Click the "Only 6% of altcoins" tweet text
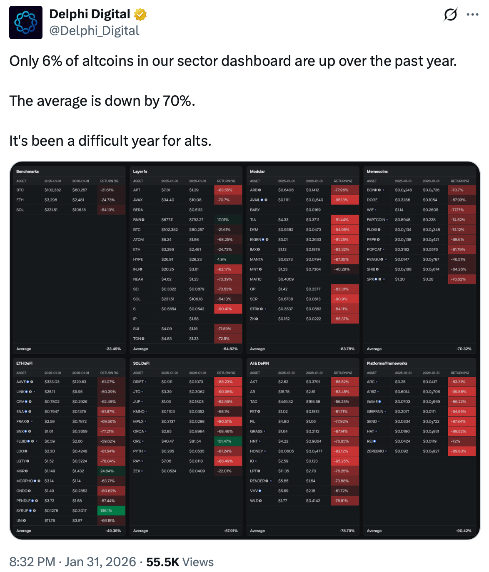 click(233, 61)
